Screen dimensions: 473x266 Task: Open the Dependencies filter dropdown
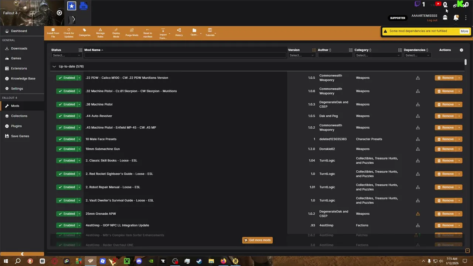[417, 55]
